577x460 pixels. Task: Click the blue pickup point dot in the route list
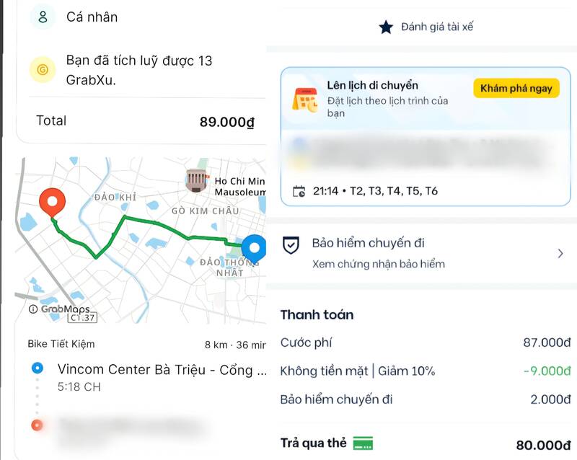pos(38,368)
